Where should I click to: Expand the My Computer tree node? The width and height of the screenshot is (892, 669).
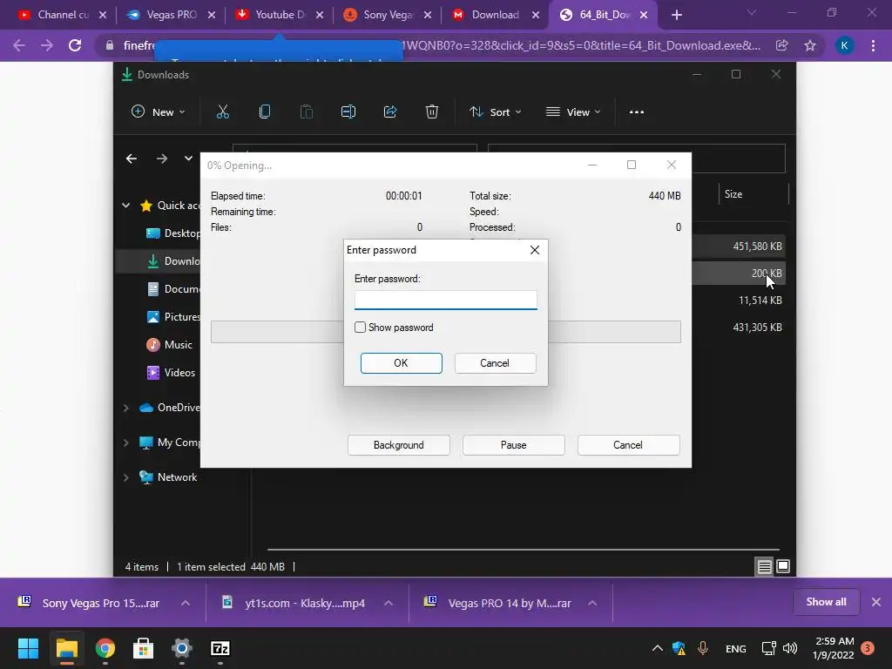tap(126, 443)
